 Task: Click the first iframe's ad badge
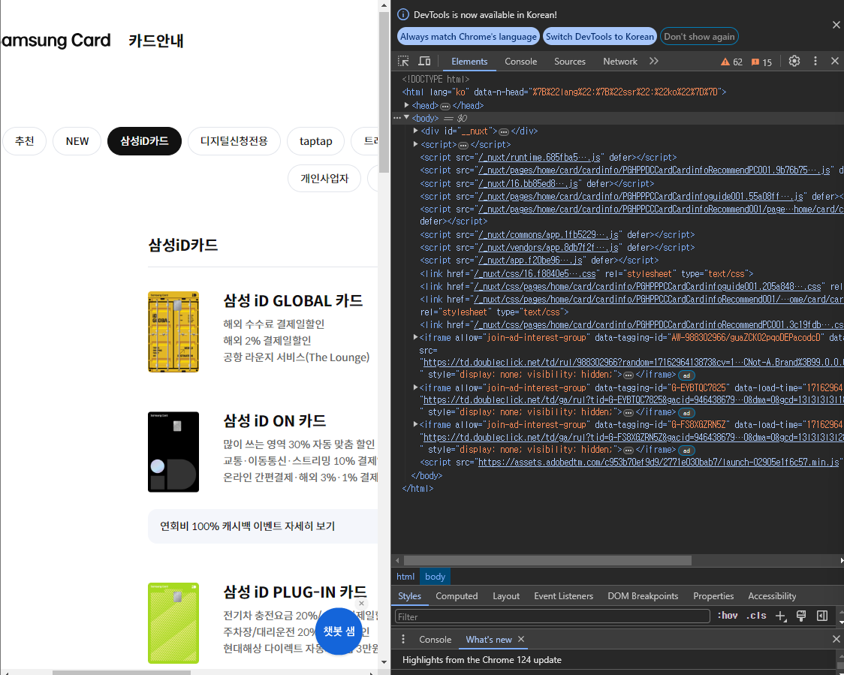pos(686,375)
